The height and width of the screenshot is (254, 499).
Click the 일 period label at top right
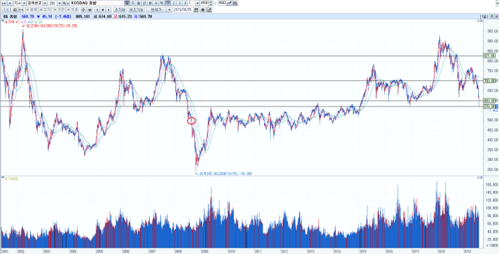coord(484,16)
